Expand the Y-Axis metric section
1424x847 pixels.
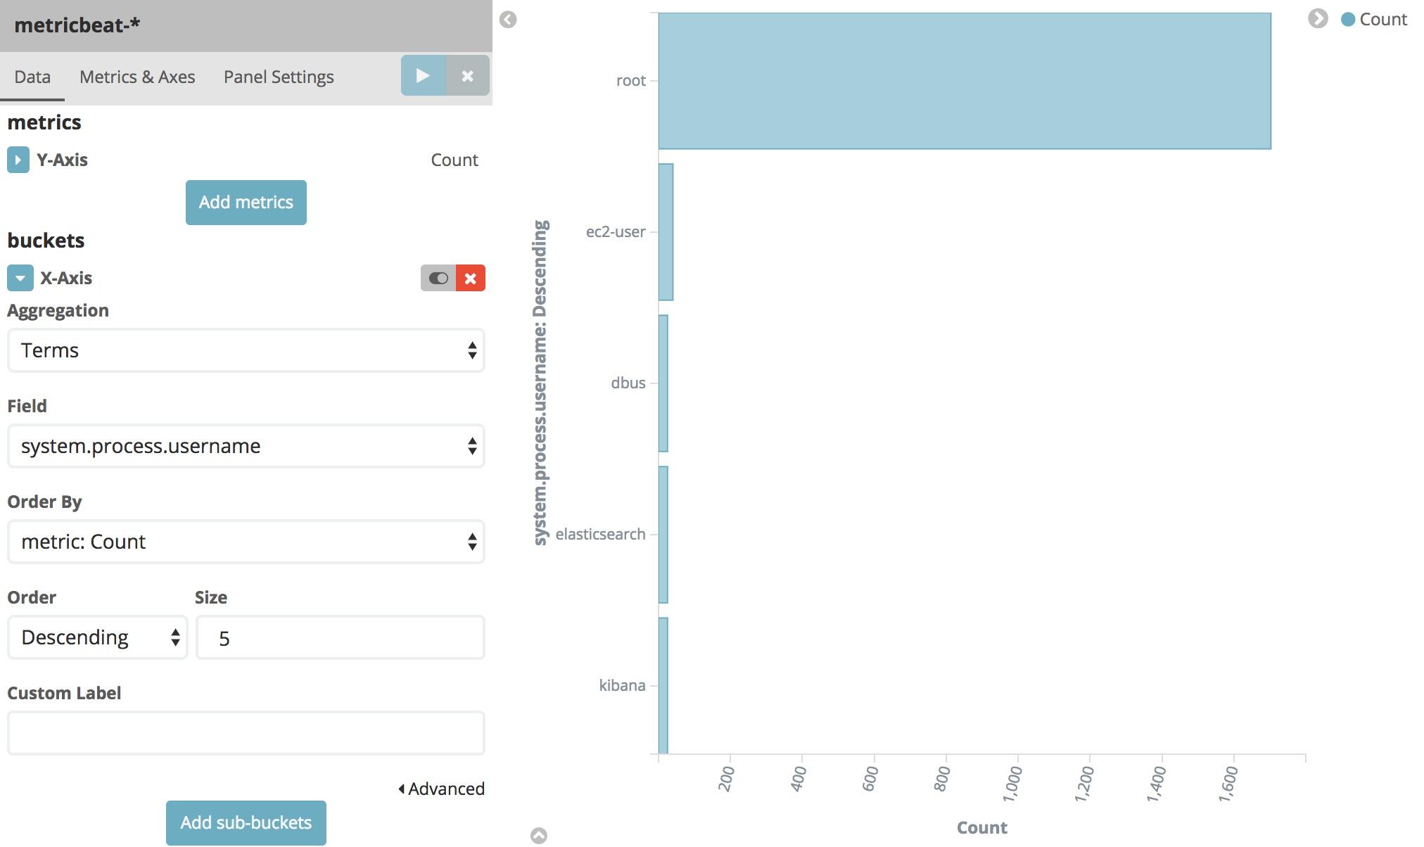(18, 160)
